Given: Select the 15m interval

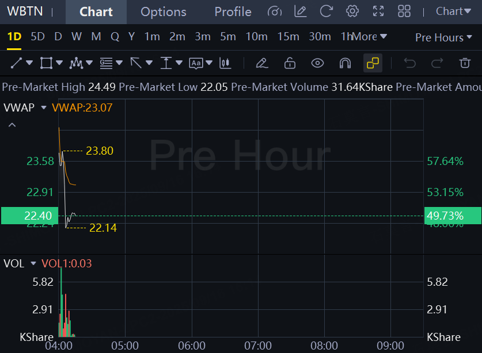Looking at the screenshot, I should [288, 37].
